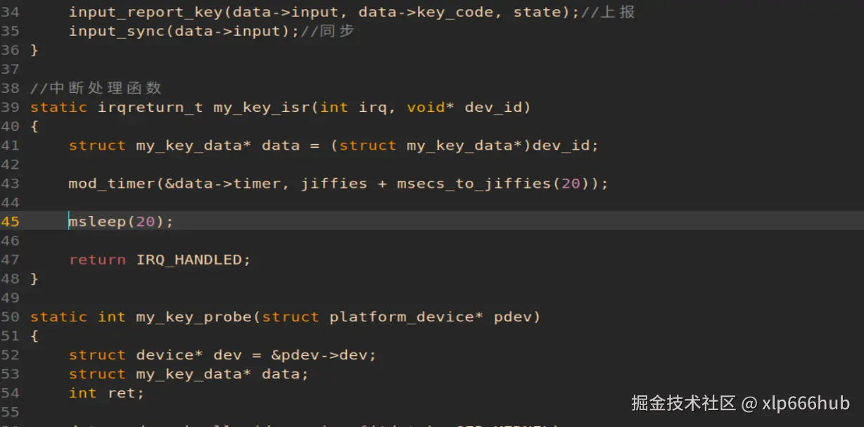Click the "int ret;" declaration
Screen dimensions: 864x427
(106, 393)
